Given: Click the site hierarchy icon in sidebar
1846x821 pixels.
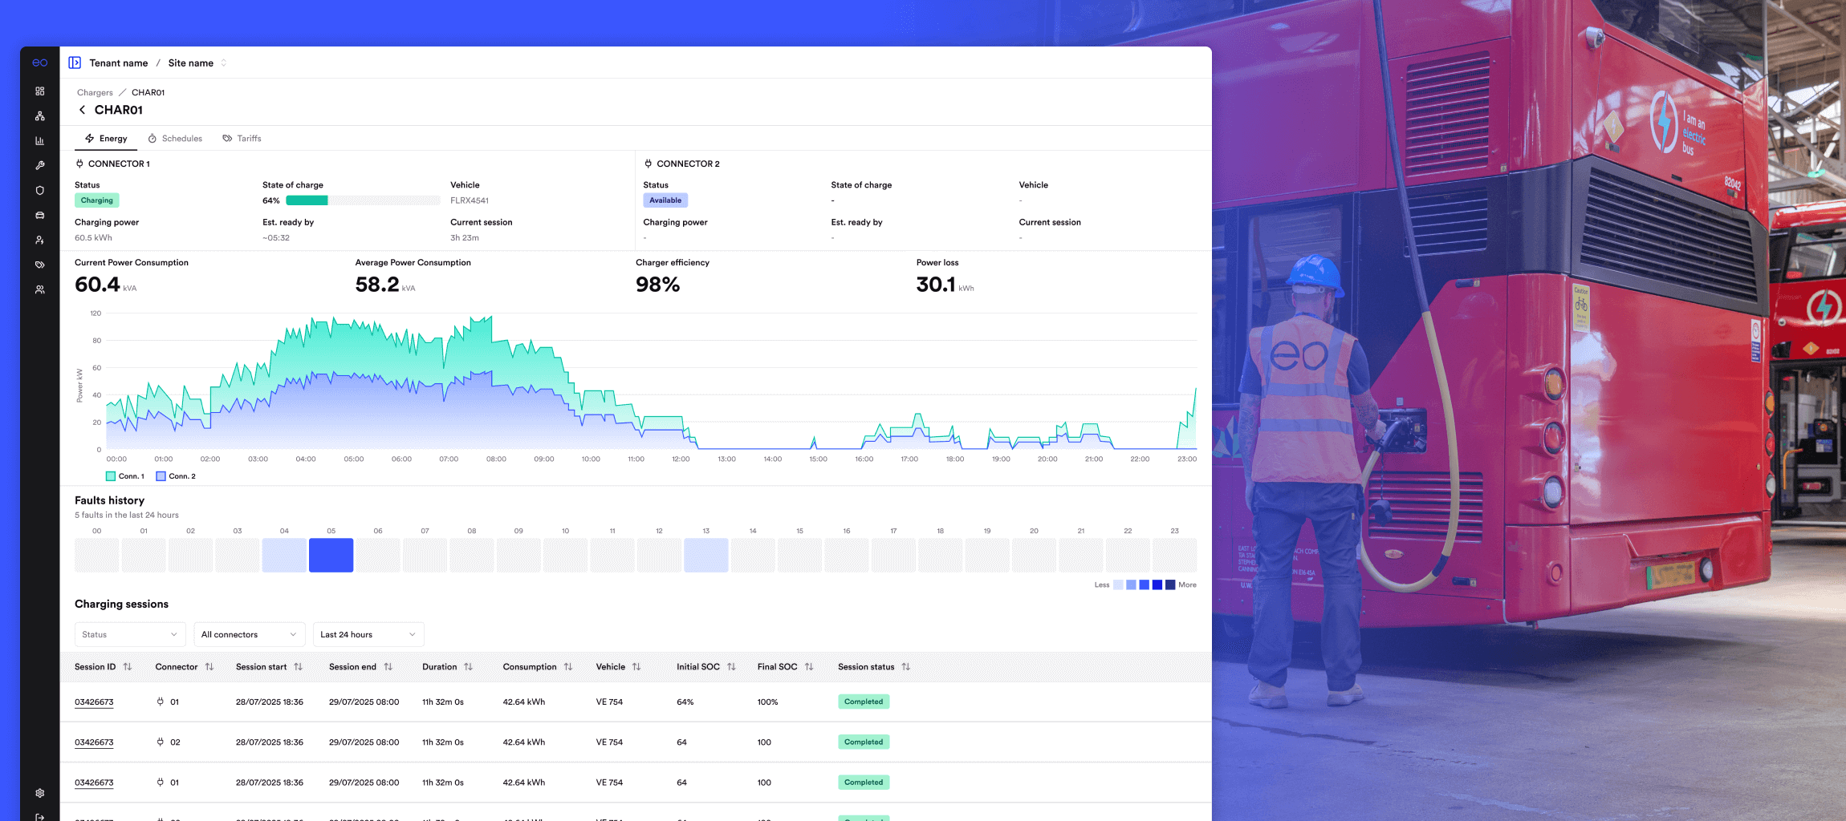Looking at the screenshot, I should (x=39, y=116).
